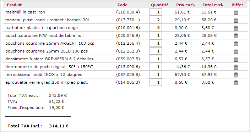Click product code (014.005.3)
Image resolution: width=250 pixels, height=132 pixels.
coord(128,82)
